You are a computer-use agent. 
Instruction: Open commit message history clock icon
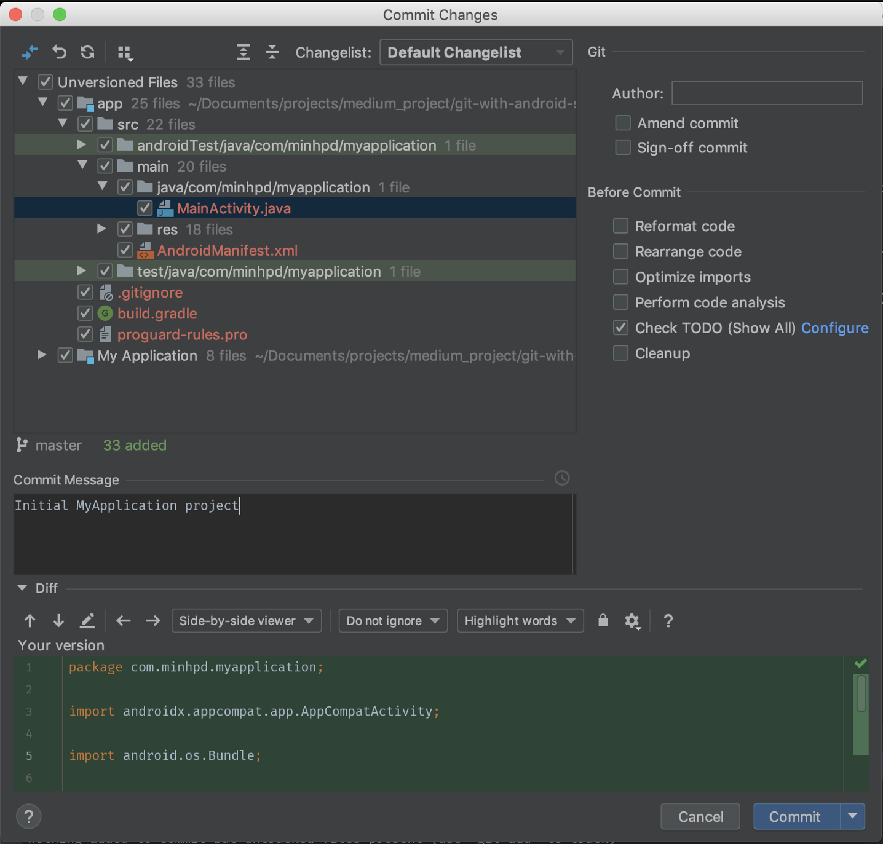click(561, 478)
